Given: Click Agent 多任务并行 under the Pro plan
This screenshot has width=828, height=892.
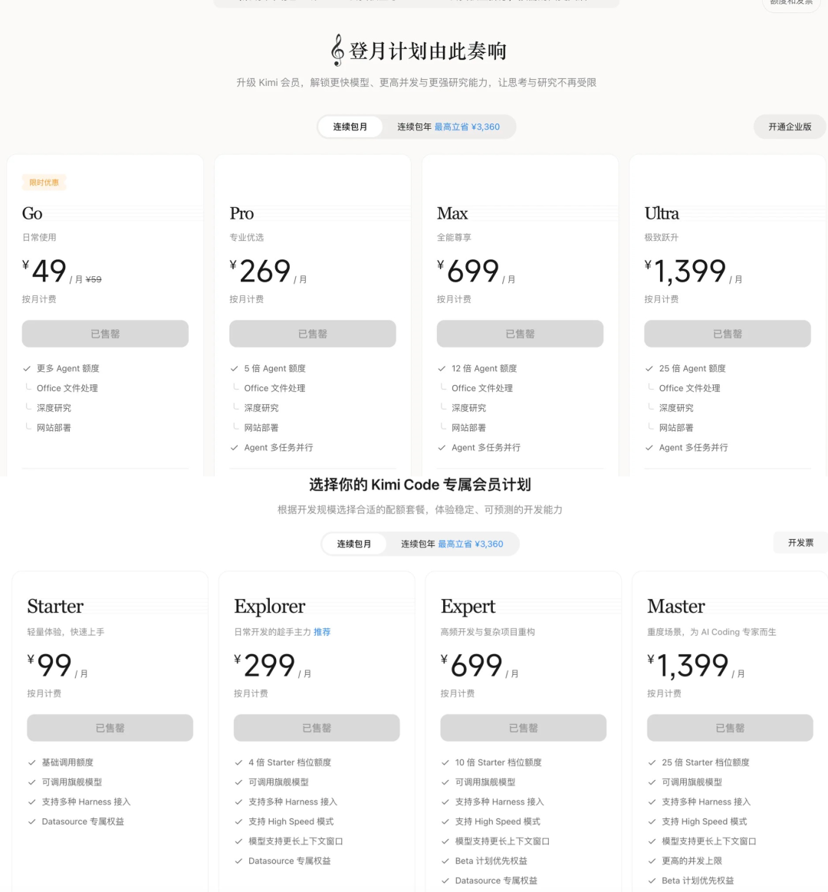Looking at the screenshot, I should tap(278, 448).
